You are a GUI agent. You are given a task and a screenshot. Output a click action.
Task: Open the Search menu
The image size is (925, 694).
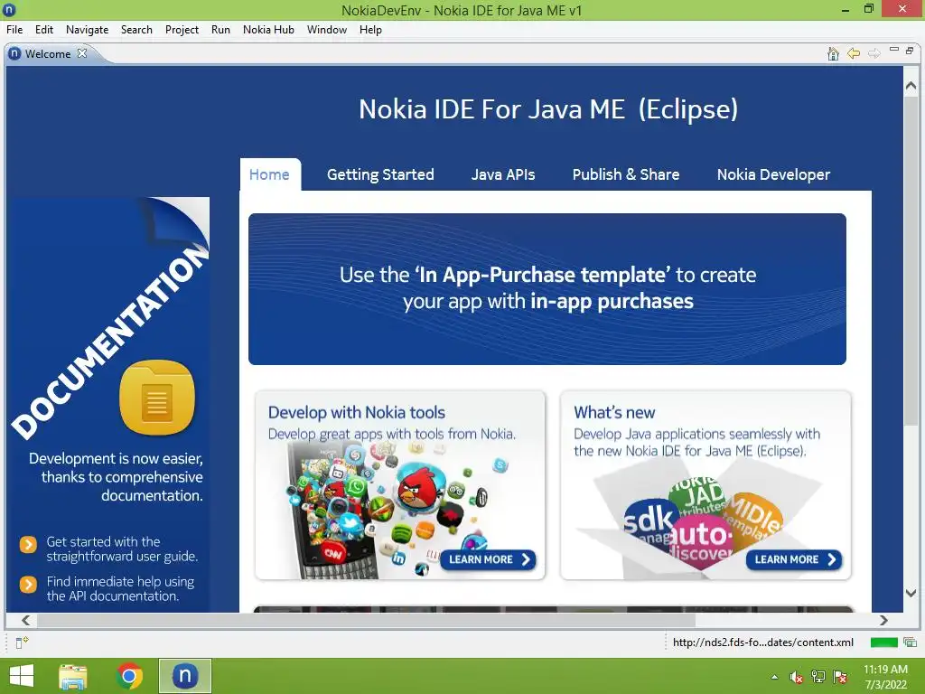coord(136,30)
